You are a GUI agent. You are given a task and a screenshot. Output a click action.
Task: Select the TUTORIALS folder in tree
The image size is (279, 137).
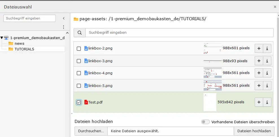pyautogui.click(x=24, y=49)
